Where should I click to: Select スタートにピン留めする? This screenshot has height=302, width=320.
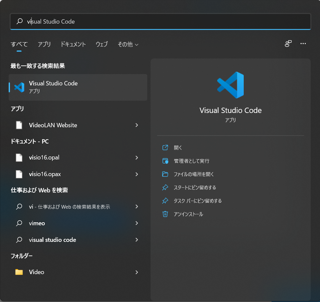(195, 187)
